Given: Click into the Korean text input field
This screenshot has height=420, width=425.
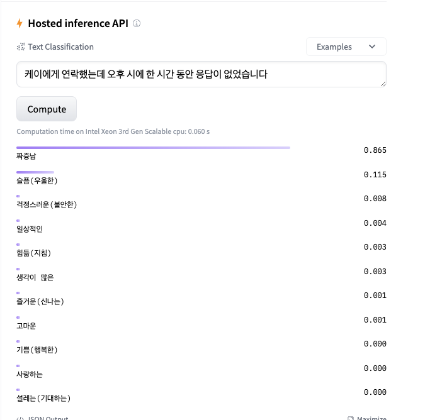Looking at the screenshot, I should click(x=201, y=74).
